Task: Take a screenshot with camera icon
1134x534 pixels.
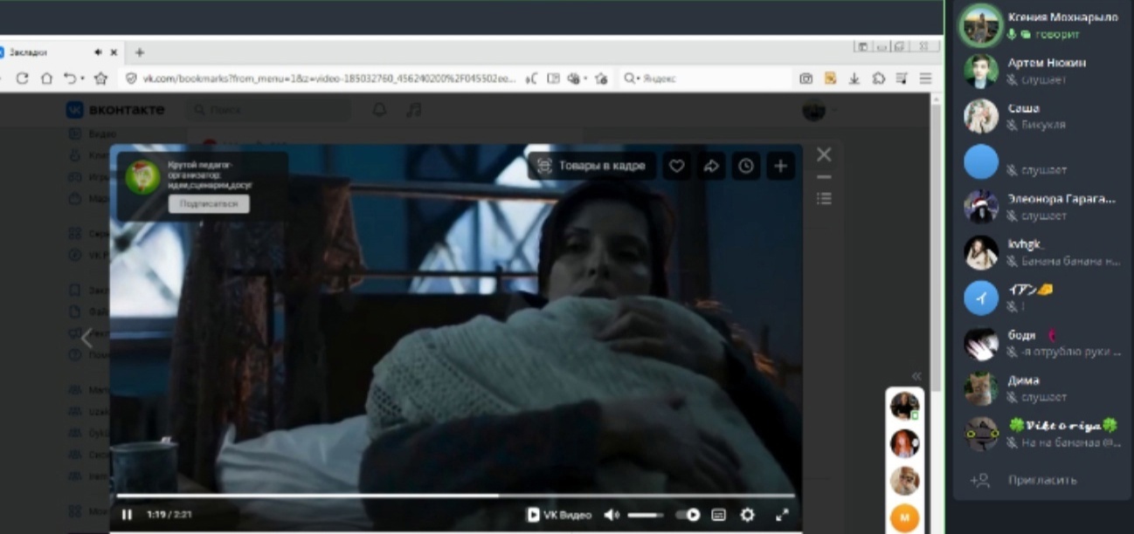Action: click(x=806, y=79)
